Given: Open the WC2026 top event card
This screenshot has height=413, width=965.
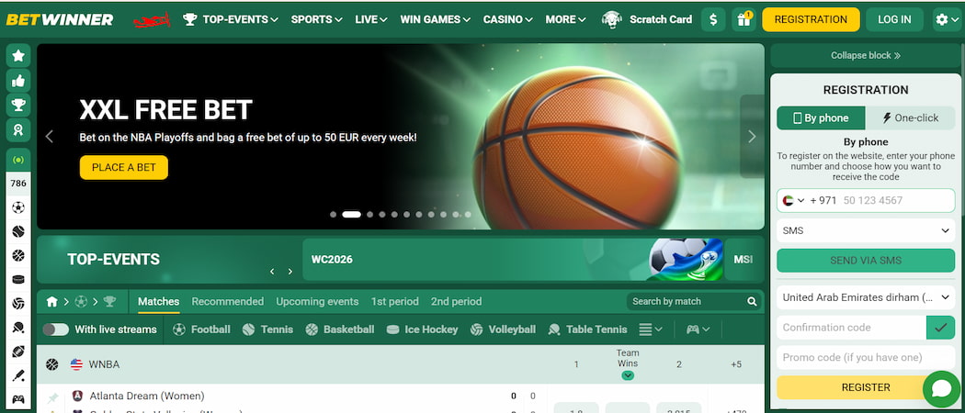Looking at the screenshot, I should click(513, 260).
